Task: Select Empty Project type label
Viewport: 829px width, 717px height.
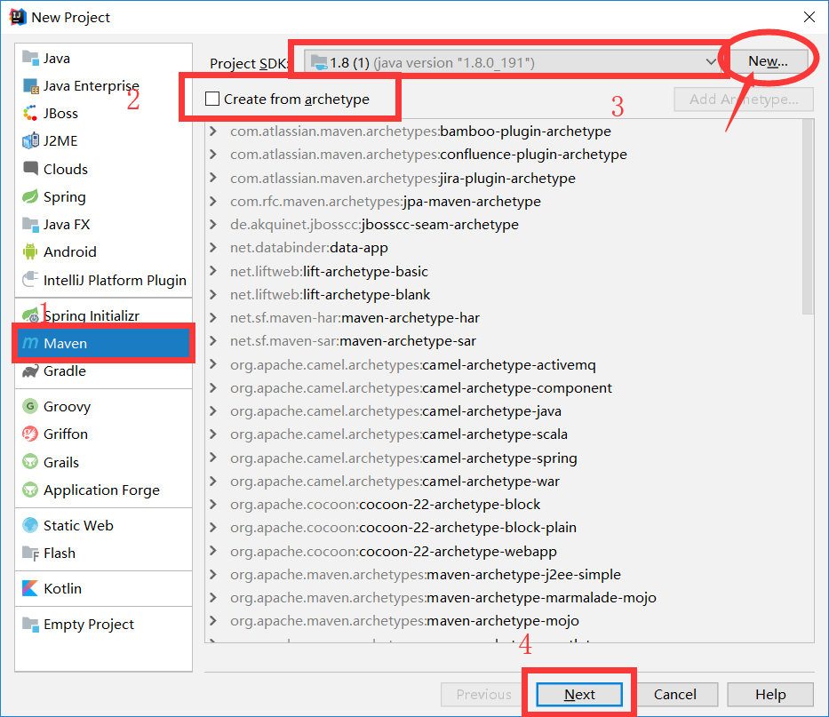Action: [89, 625]
